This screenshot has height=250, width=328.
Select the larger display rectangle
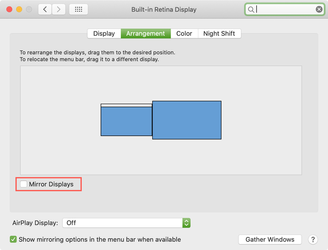(187, 120)
